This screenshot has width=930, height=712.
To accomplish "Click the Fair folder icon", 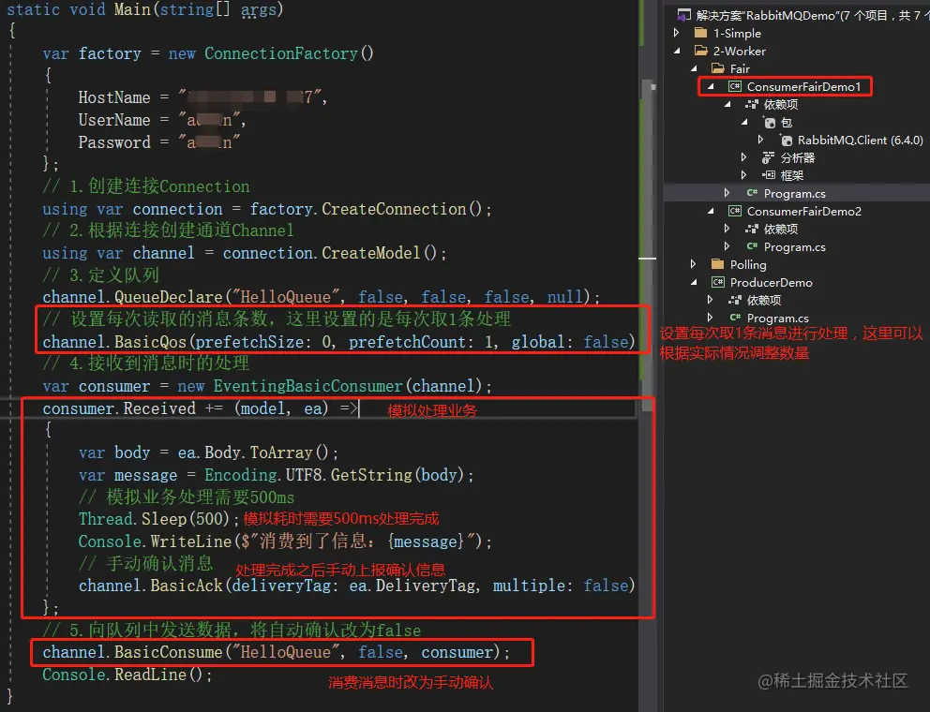I will (718, 68).
